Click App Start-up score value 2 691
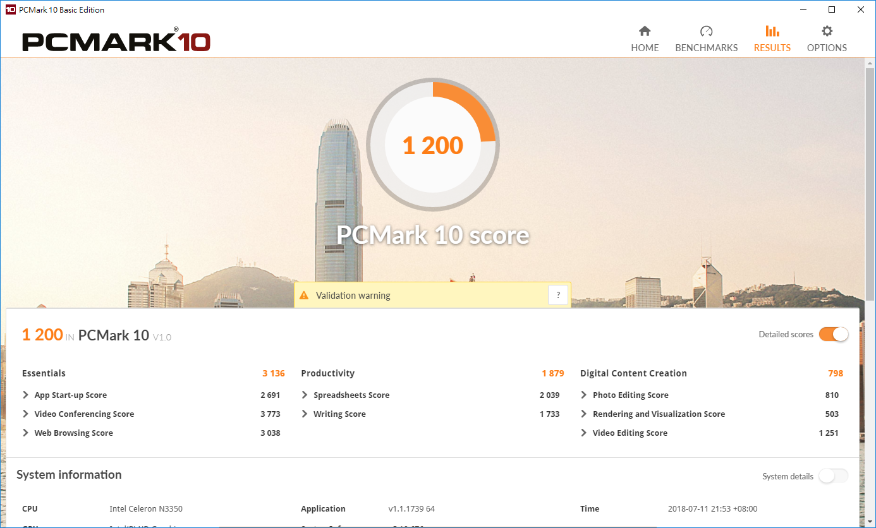The width and height of the screenshot is (876, 528). tap(271, 395)
